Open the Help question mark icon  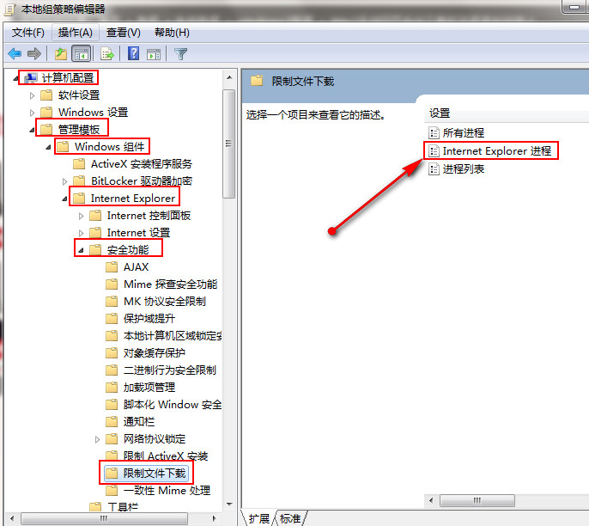(133, 54)
